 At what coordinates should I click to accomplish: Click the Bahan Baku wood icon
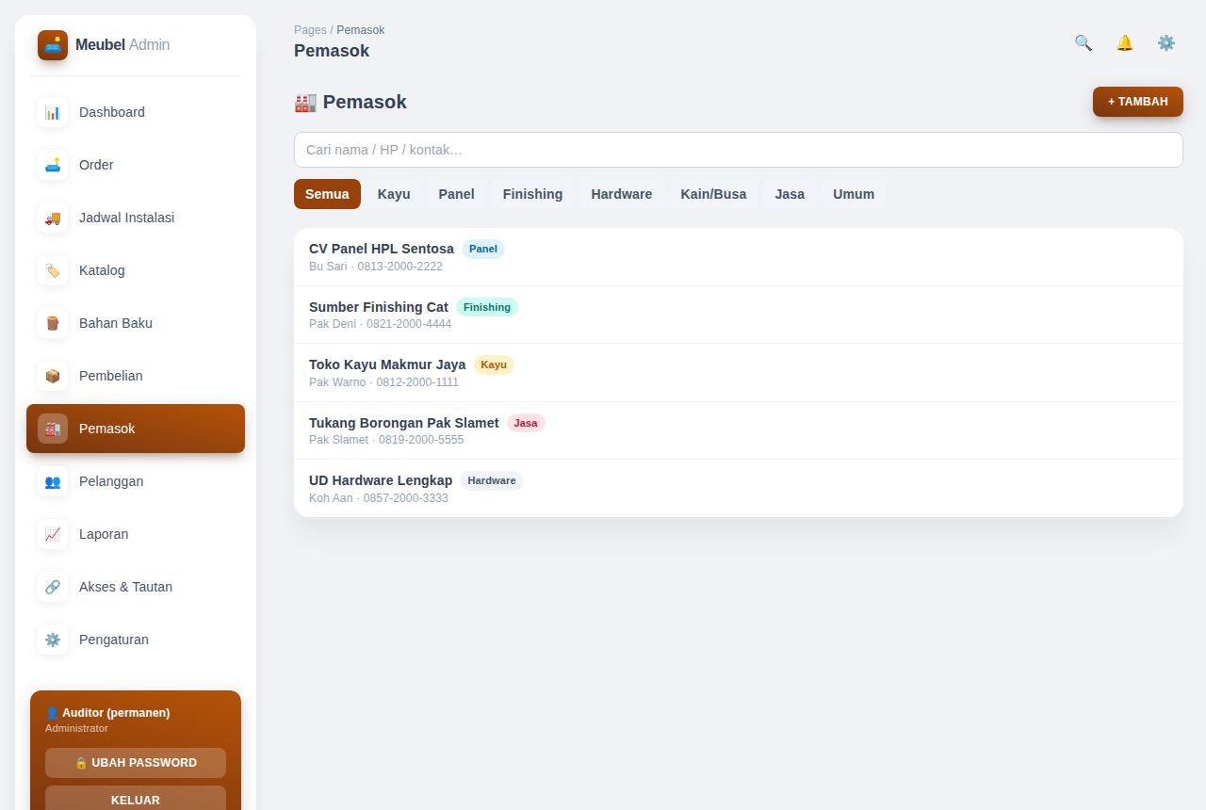pos(53,323)
